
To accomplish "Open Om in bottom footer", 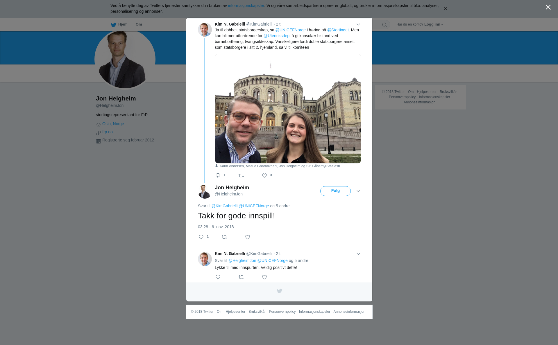I will (x=219, y=312).
